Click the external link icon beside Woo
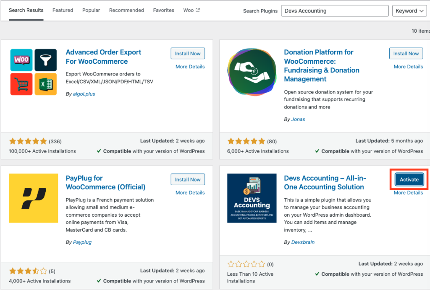Screen dimensions: 430x290 (198, 10)
